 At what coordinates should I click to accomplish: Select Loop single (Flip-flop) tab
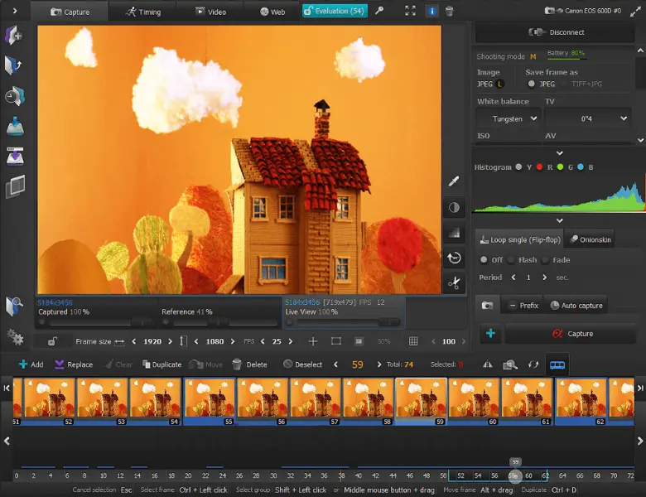point(520,239)
